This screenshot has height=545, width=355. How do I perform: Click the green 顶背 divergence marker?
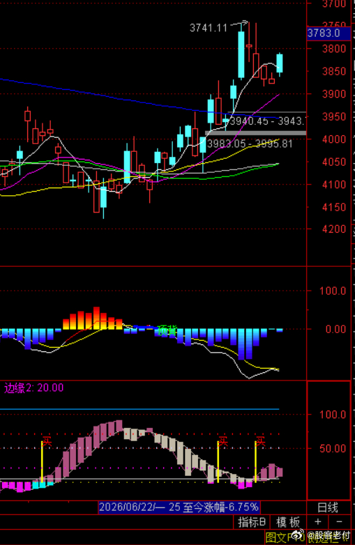[167, 330]
